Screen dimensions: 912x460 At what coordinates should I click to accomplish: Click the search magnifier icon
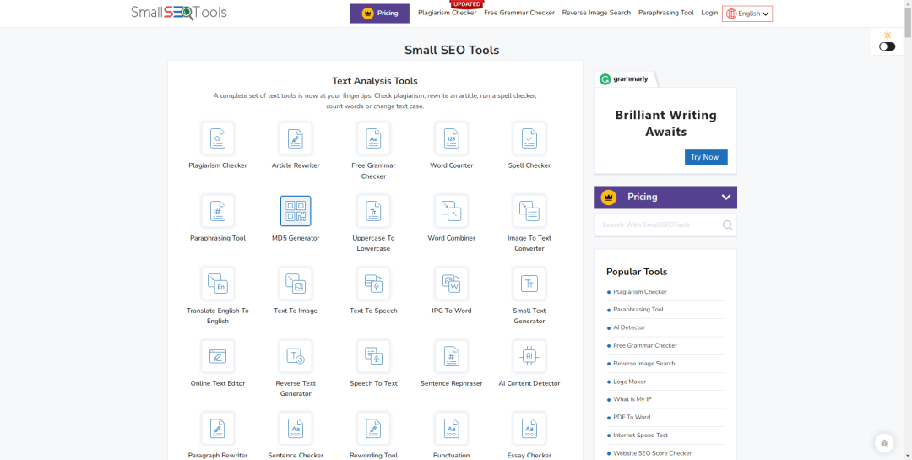click(727, 225)
